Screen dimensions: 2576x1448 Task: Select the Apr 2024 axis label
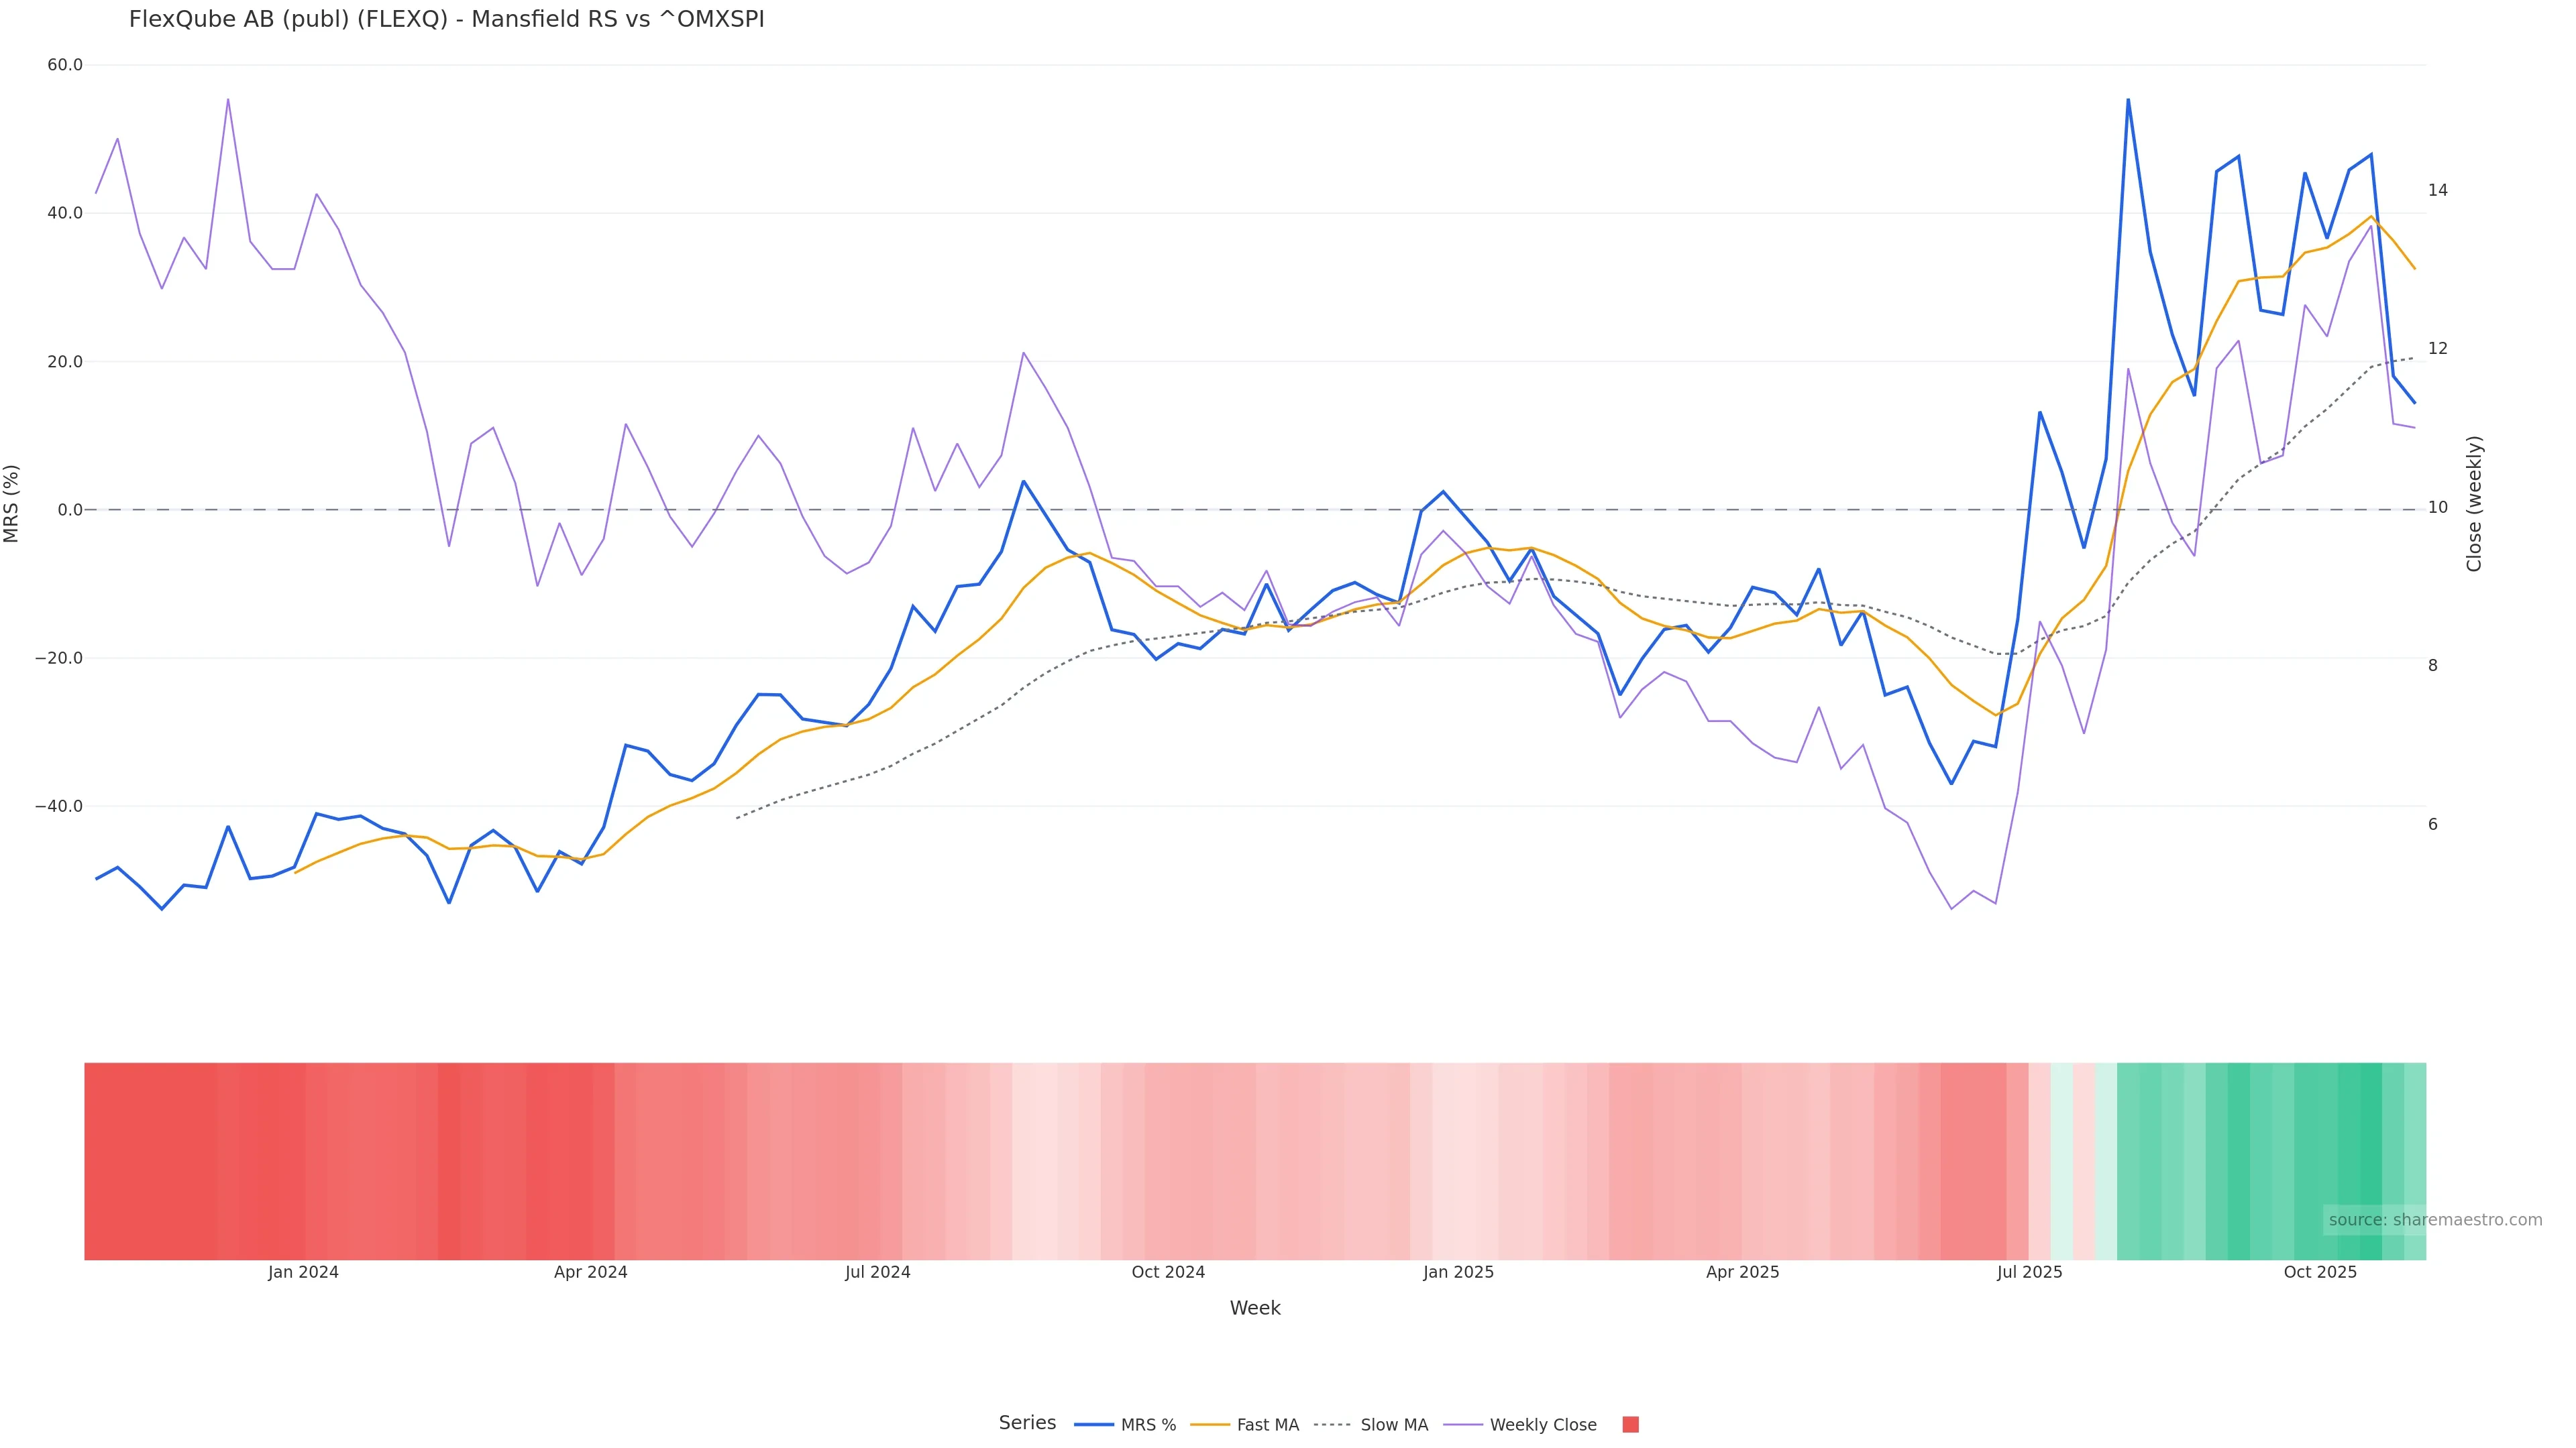click(590, 1273)
